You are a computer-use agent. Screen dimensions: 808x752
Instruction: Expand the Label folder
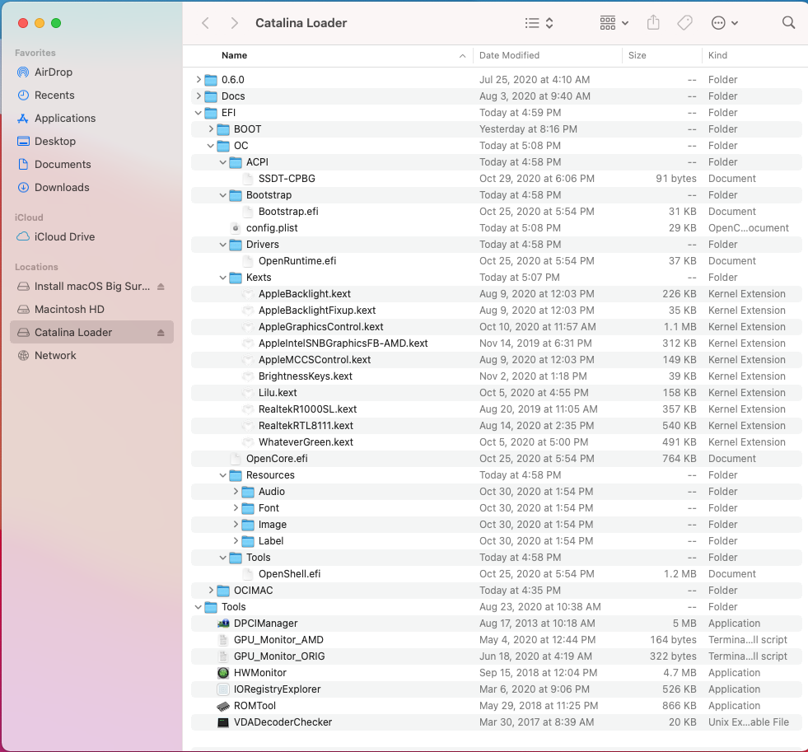(x=236, y=541)
